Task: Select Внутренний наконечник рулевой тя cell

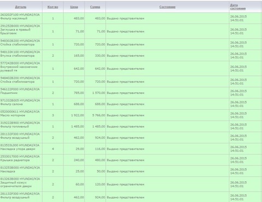Action: click(21, 68)
